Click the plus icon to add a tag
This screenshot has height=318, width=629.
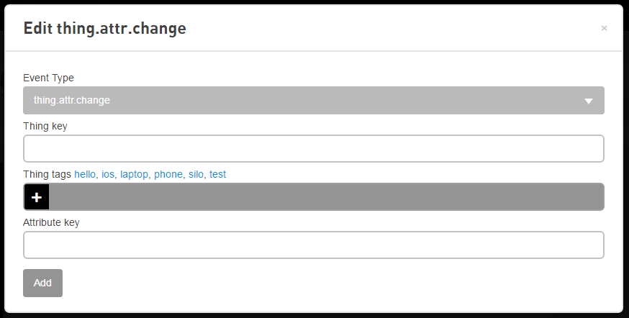[x=37, y=197]
